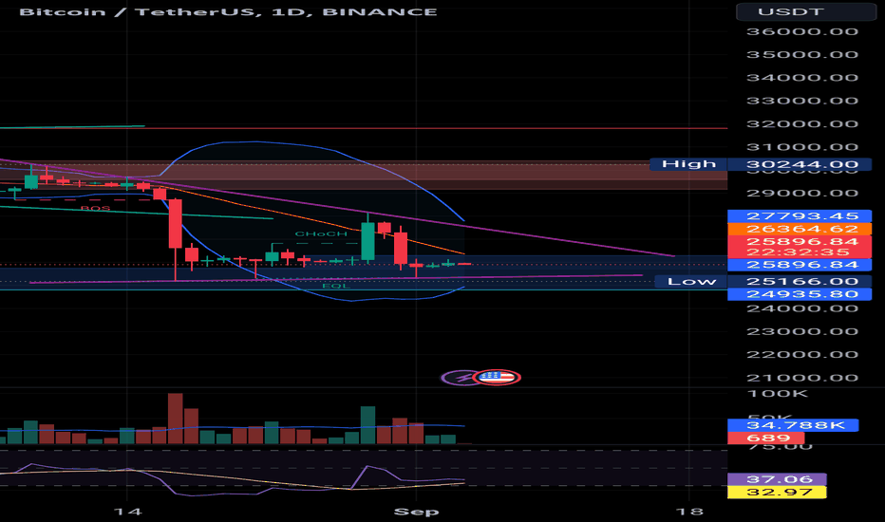The image size is (885, 522).
Task: Click the CHoCH label on the chart
Action: point(321,233)
